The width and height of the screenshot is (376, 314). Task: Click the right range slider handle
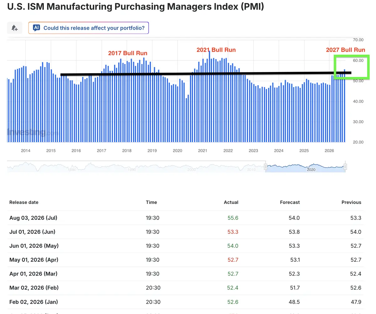pos(345,167)
